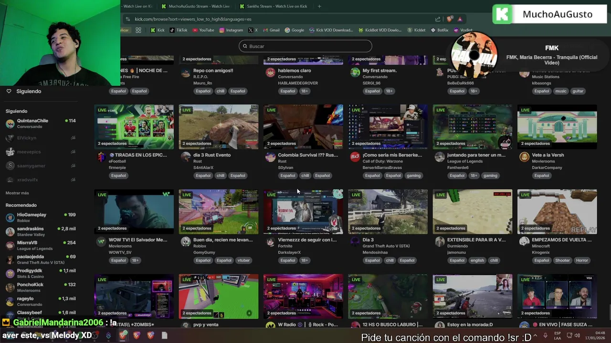This screenshot has height=343, width=611.
Task: Open the highlighted Brave icon in taskbar
Action: (123, 335)
